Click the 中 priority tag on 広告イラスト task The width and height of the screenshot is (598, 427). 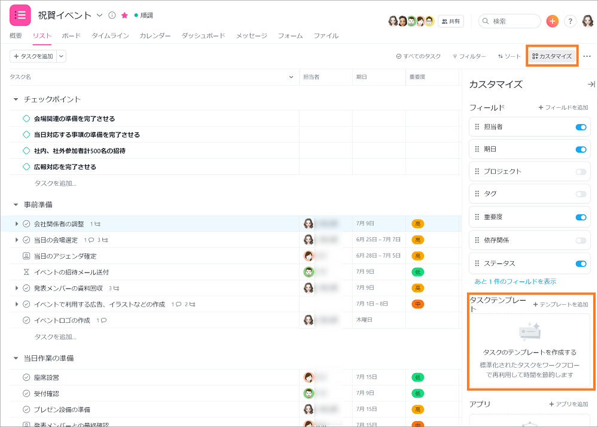point(417,304)
